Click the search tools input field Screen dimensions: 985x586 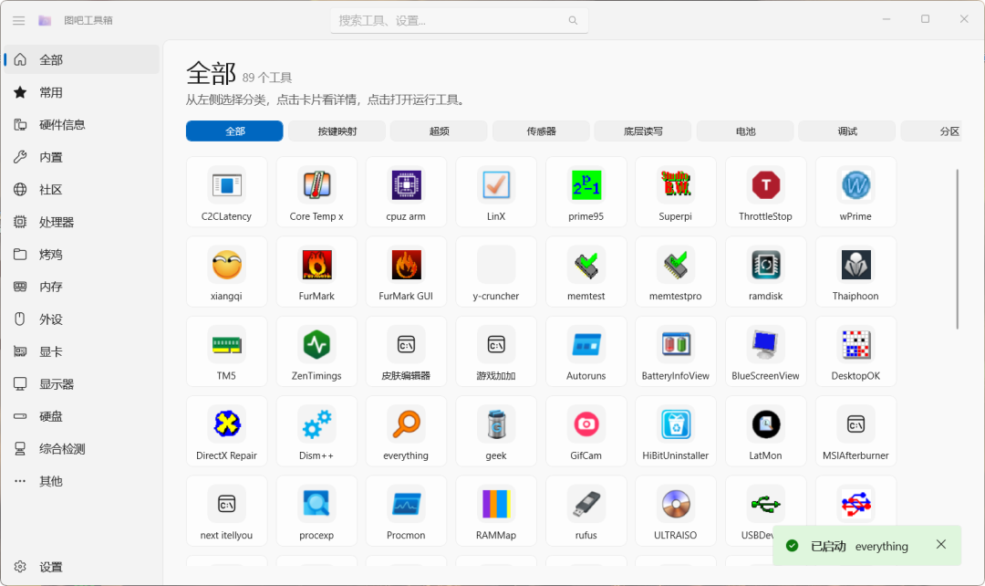pyautogui.click(x=459, y=20)
